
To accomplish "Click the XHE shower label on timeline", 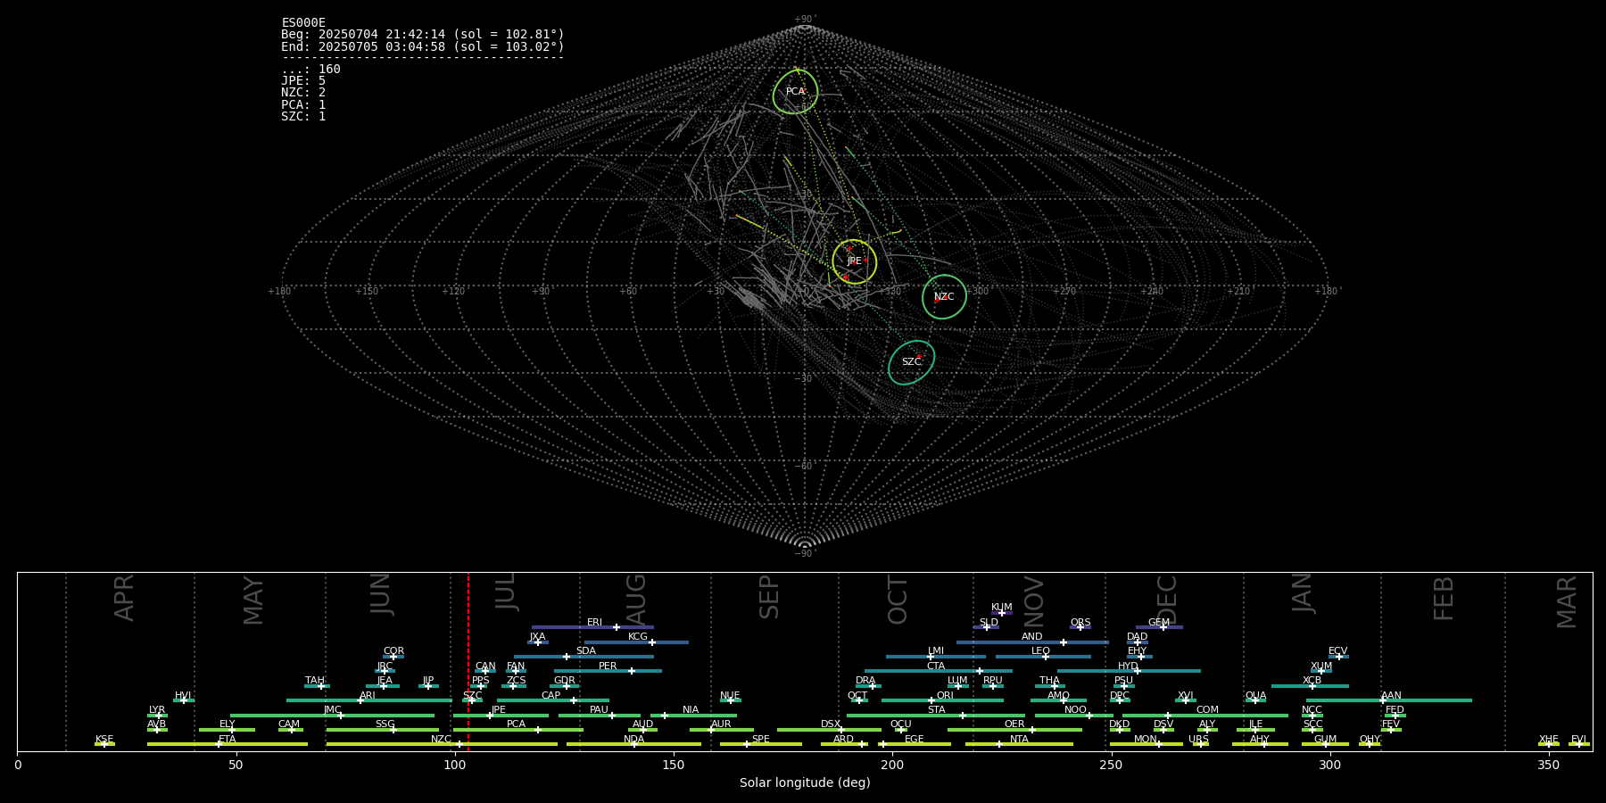I will pos(1549,740).
